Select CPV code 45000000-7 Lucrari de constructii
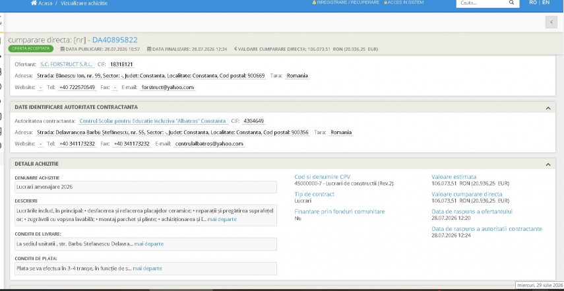The height and width of the screenshot is (291, 564). click(x=344, y=183)
